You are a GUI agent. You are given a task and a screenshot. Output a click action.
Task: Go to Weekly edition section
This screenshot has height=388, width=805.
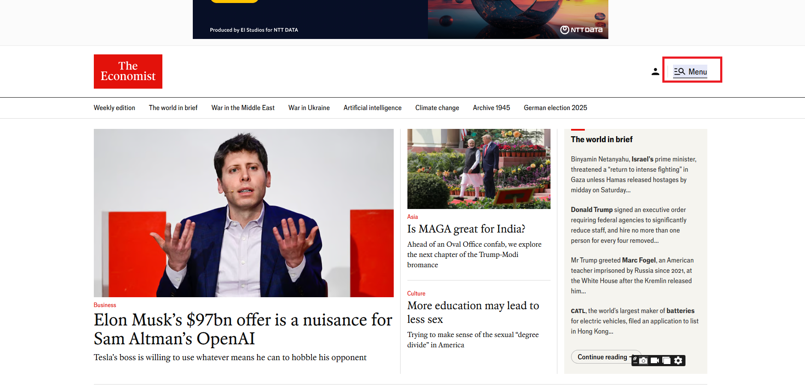pyautogui.click(x=114, y=108)
